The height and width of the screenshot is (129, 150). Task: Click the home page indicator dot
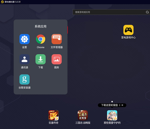coord(112,102)
